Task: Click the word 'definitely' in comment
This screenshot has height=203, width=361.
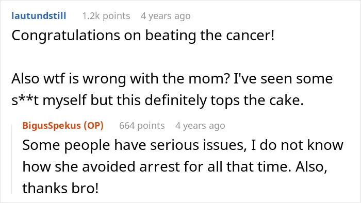Action: 176,100
